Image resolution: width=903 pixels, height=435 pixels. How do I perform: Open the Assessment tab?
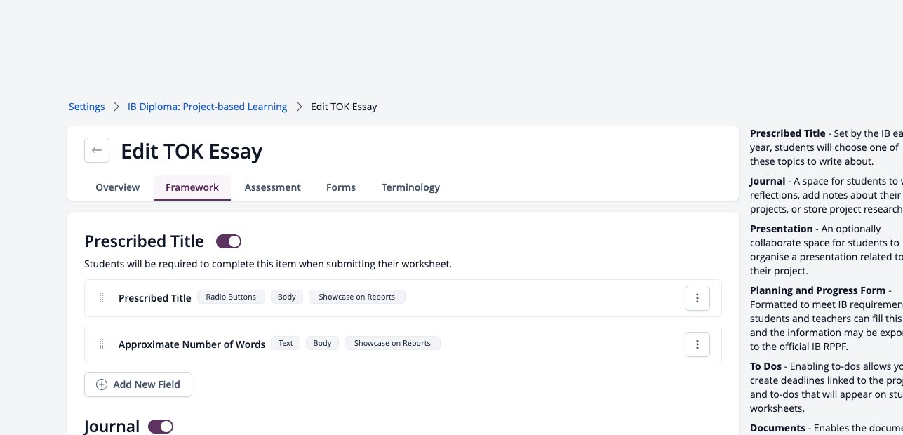click(272, 187)
